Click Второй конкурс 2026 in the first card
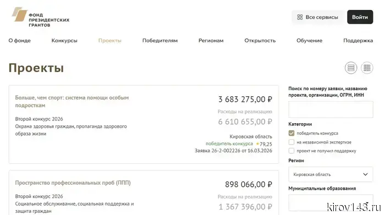Image resolution: width=385 pixels, height=215 pixels. [39, 119]
